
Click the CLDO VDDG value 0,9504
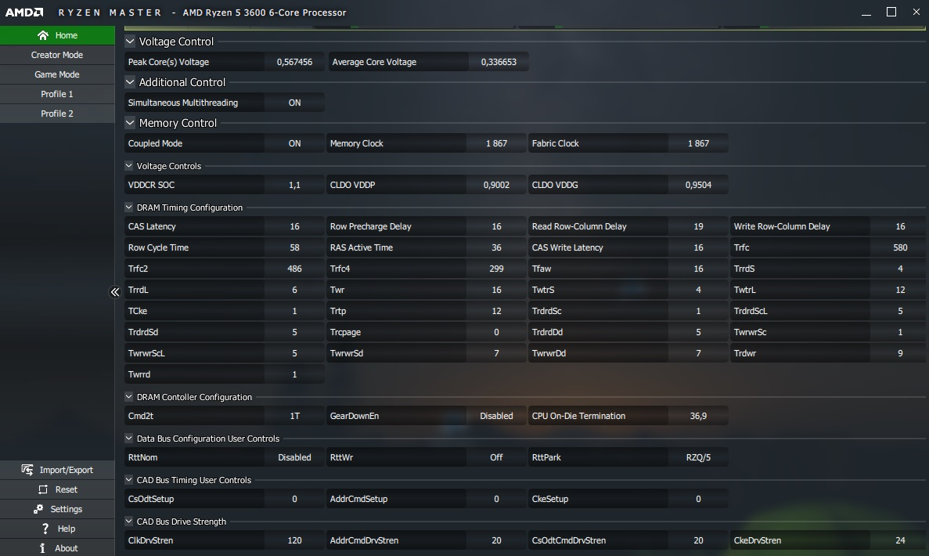pyautogui.click(x=699, y=185)
